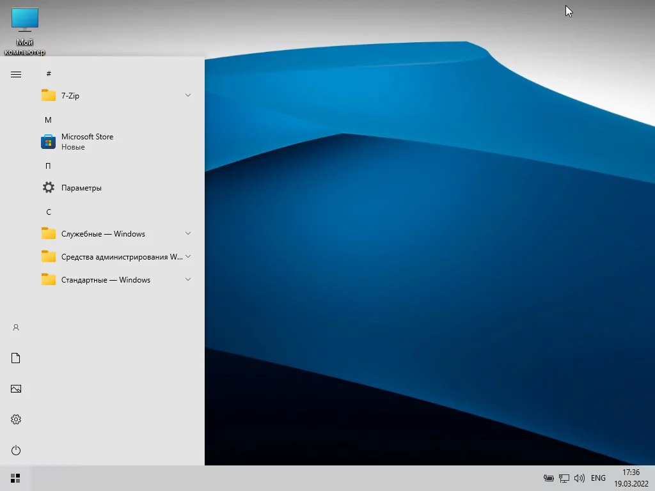
Task: Click the Windows Start button on taskbar
Action: [x=15, y=478]
